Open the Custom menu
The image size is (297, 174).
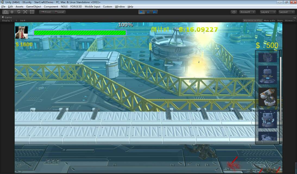click(x=108, y=7)
